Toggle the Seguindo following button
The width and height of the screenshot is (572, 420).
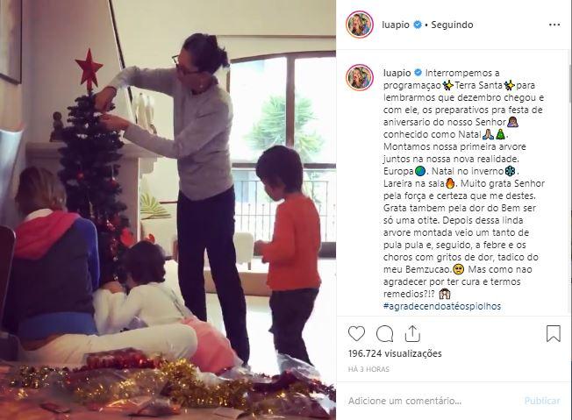(x=452, y=25)
